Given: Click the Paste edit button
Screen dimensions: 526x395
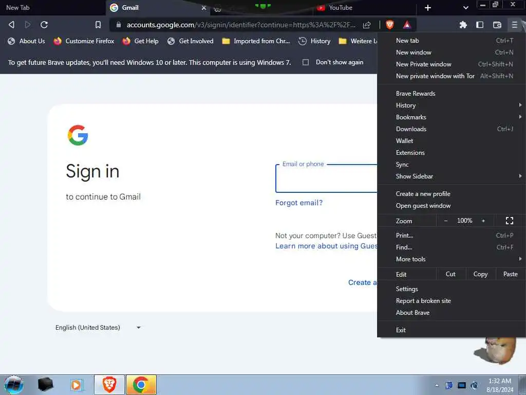Looking at the screenshot, I should coord(510,274).
